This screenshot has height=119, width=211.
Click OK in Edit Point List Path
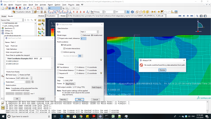click(x=17, y=99)
